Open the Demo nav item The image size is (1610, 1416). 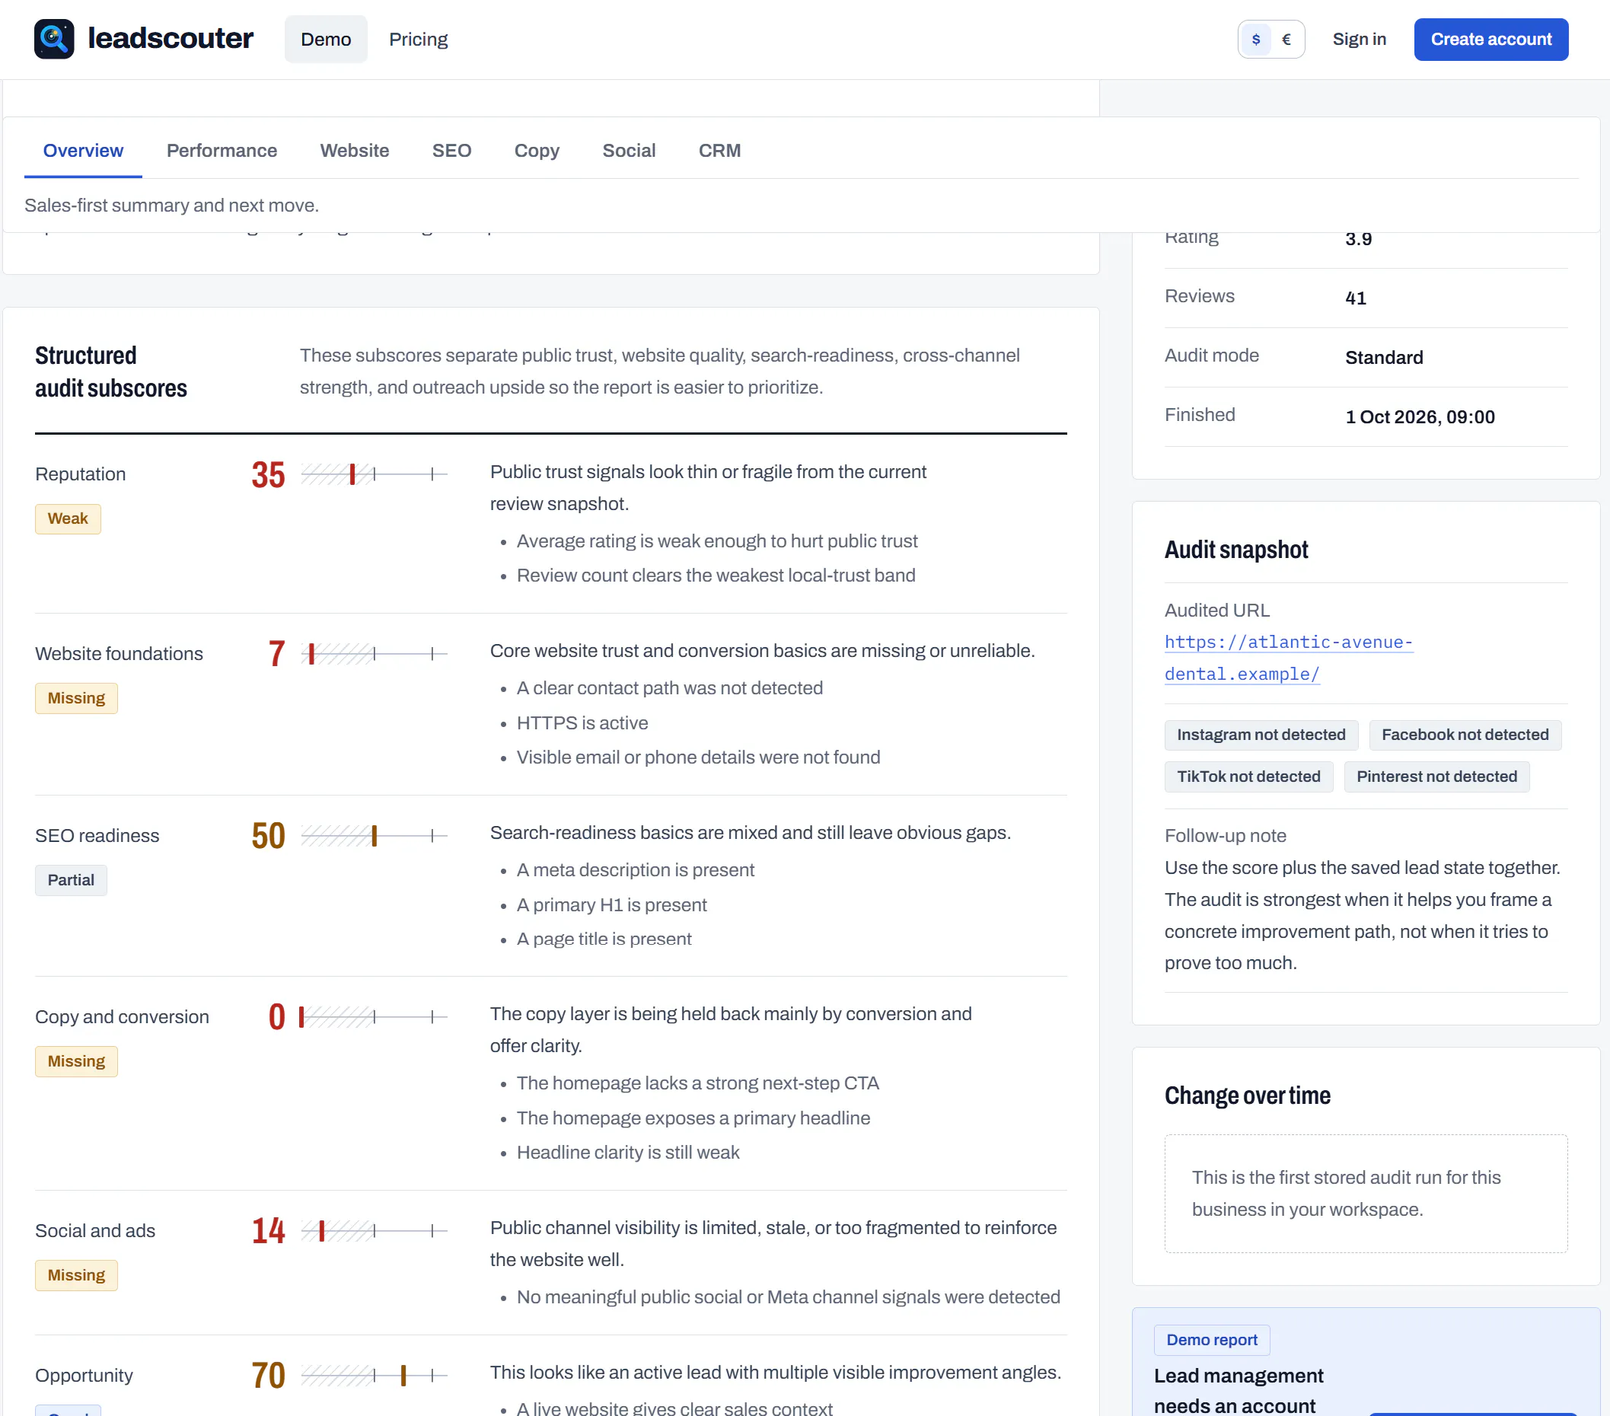pyautogui.click(x=326, y=40)
